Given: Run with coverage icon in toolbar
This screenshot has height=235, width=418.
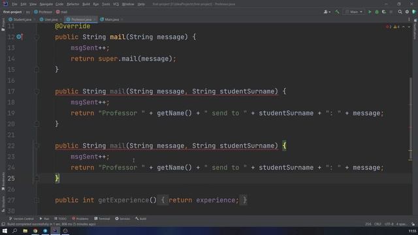Looking at the screenshot, I should click(384, 12).
